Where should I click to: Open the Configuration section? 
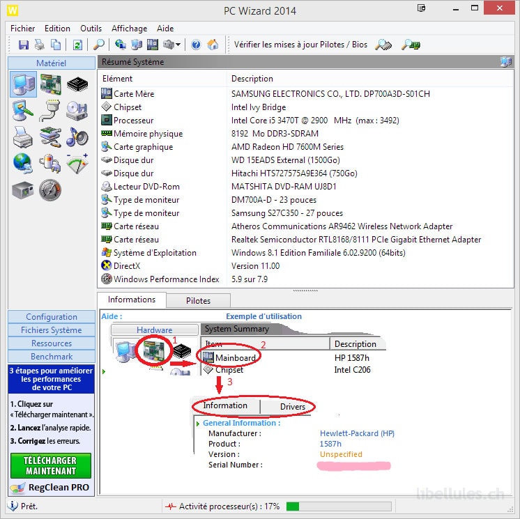point(52,317)
